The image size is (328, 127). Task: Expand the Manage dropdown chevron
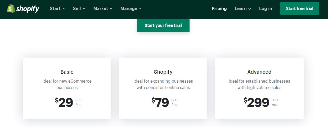pyautogui.click(x=140, y=9)
